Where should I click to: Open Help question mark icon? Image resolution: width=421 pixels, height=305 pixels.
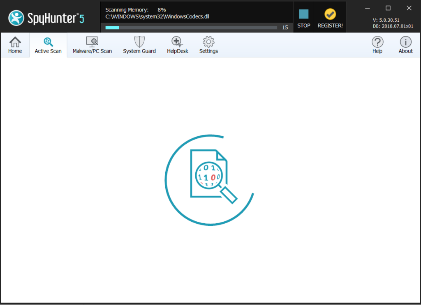coord(377,42)
